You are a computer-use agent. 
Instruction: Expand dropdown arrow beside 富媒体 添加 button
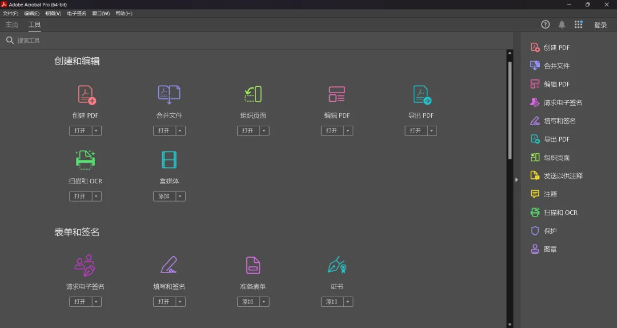(x=181, y=196)
